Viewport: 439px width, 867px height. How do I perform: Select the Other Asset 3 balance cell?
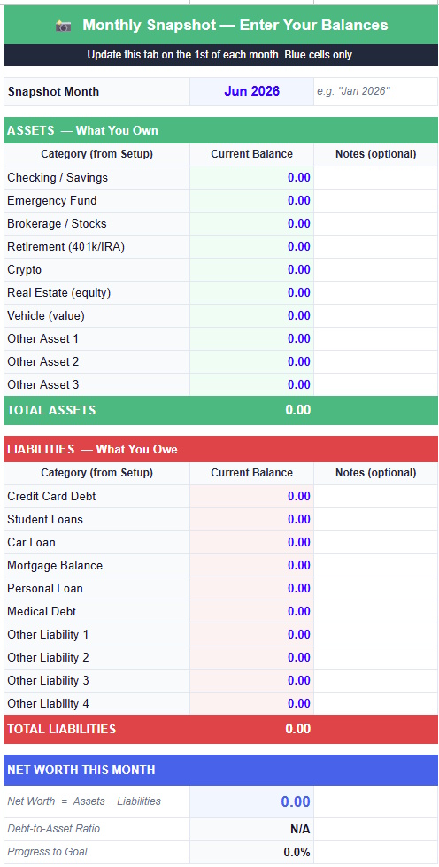point(251,385)
